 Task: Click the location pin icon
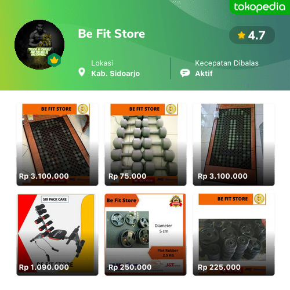82,72
